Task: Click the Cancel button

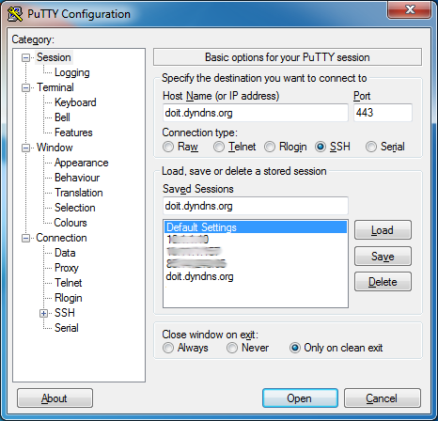Action: click(382, 398)
